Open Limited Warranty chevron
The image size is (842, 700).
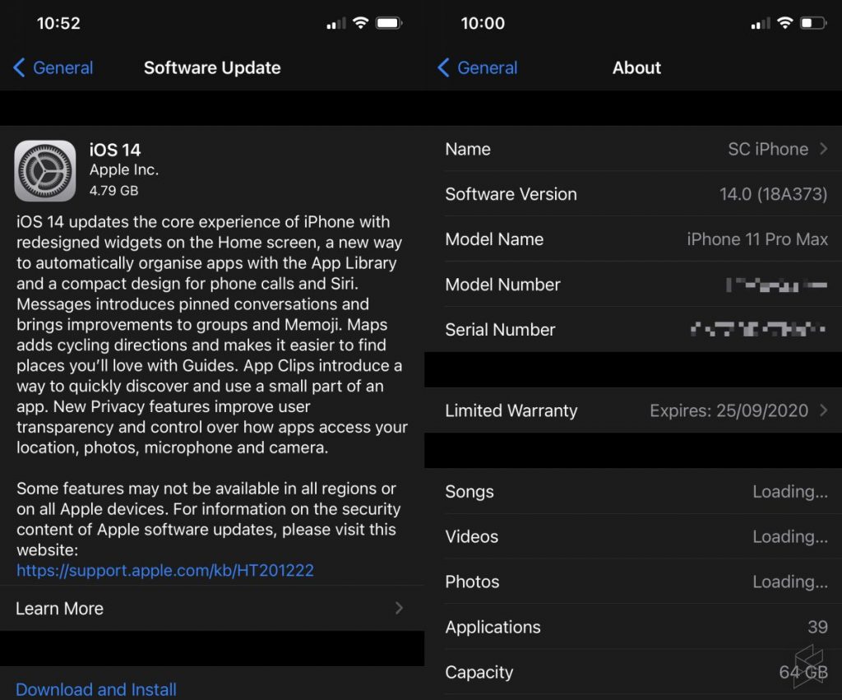pyautogui.click(x=824, y=410)
